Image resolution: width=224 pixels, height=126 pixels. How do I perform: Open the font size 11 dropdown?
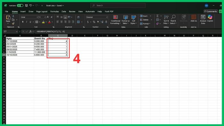45,17
